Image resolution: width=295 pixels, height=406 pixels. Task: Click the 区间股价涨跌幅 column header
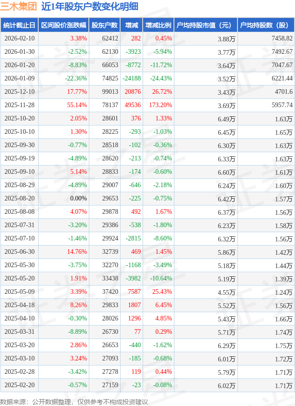point(63,25)
